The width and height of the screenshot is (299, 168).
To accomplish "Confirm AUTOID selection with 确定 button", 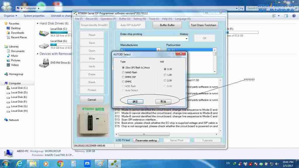I will point(135,101).
